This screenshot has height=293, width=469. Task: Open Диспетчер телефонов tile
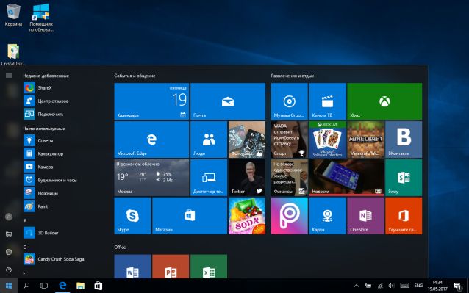point(209,178)
